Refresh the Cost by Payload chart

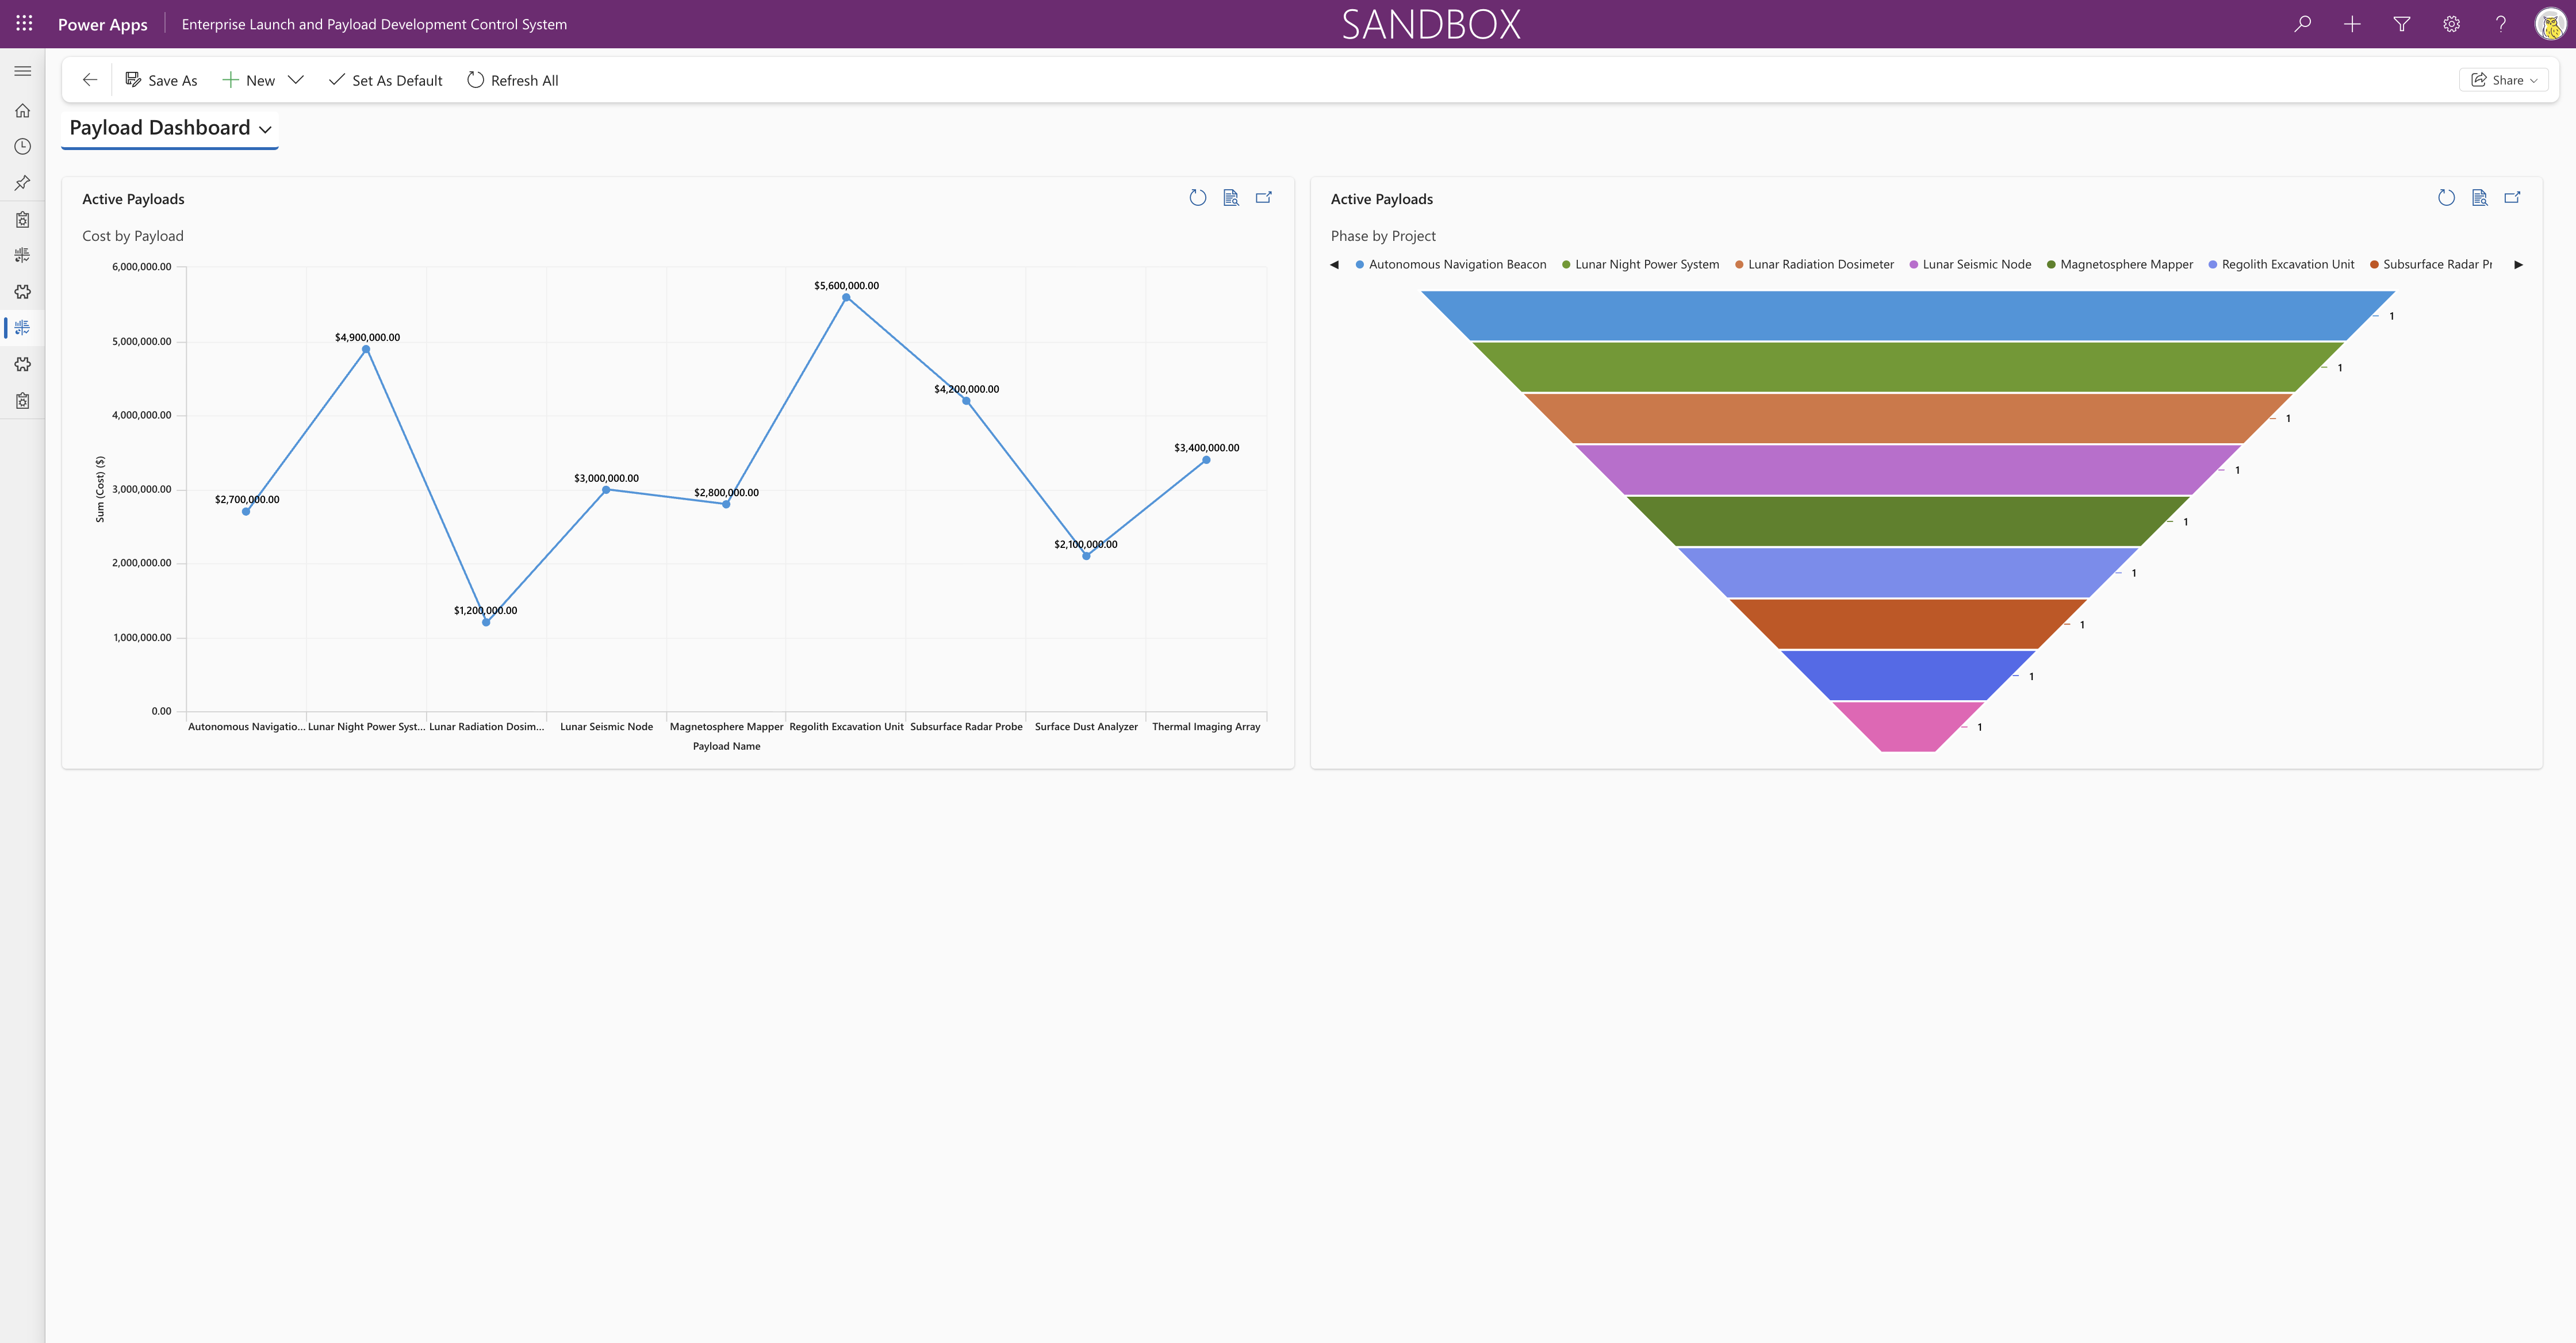point(1199,197)
